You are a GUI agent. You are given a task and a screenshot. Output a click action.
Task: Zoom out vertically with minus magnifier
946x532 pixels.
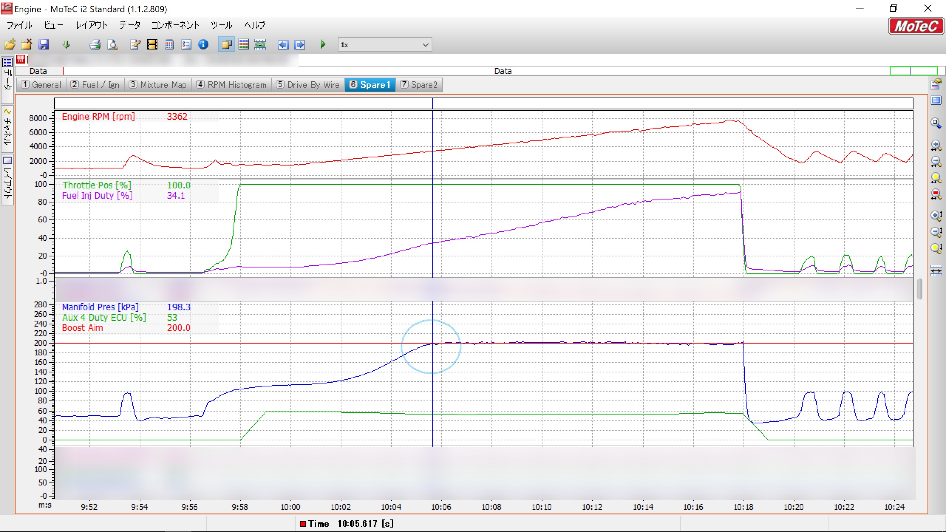pyautogui.click(x=936, y=232)
